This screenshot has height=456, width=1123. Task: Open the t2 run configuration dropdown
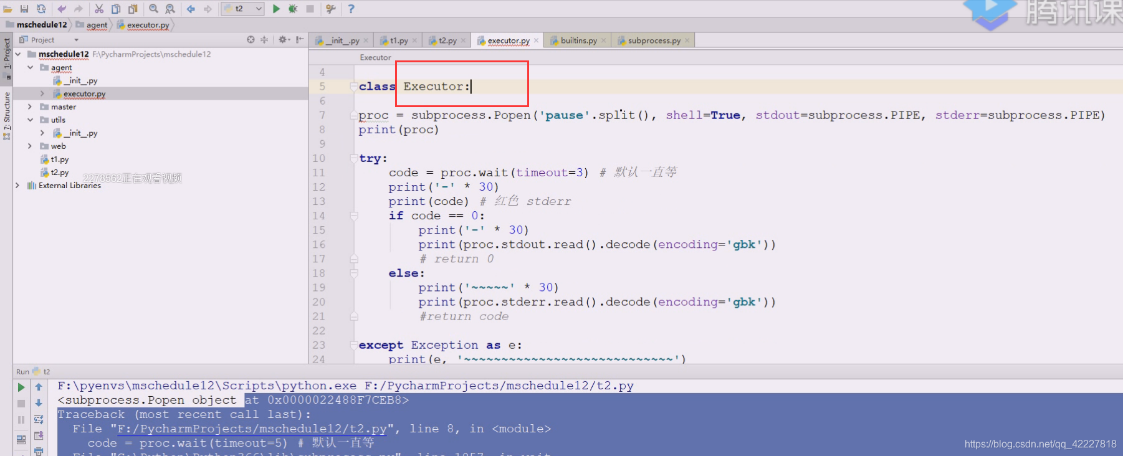(x=242, y=9)
